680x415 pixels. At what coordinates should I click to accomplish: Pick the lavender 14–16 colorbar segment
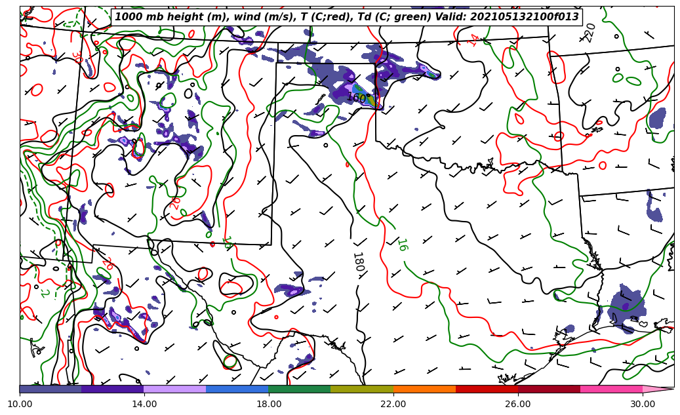pyautogui.click(x=175, y=389)
